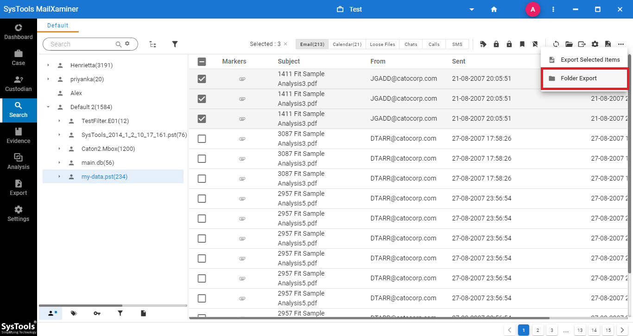This screenshot has height=336, width=633.
Task: Go to page 2 in pagination
Action: click(x=538, y=330)
